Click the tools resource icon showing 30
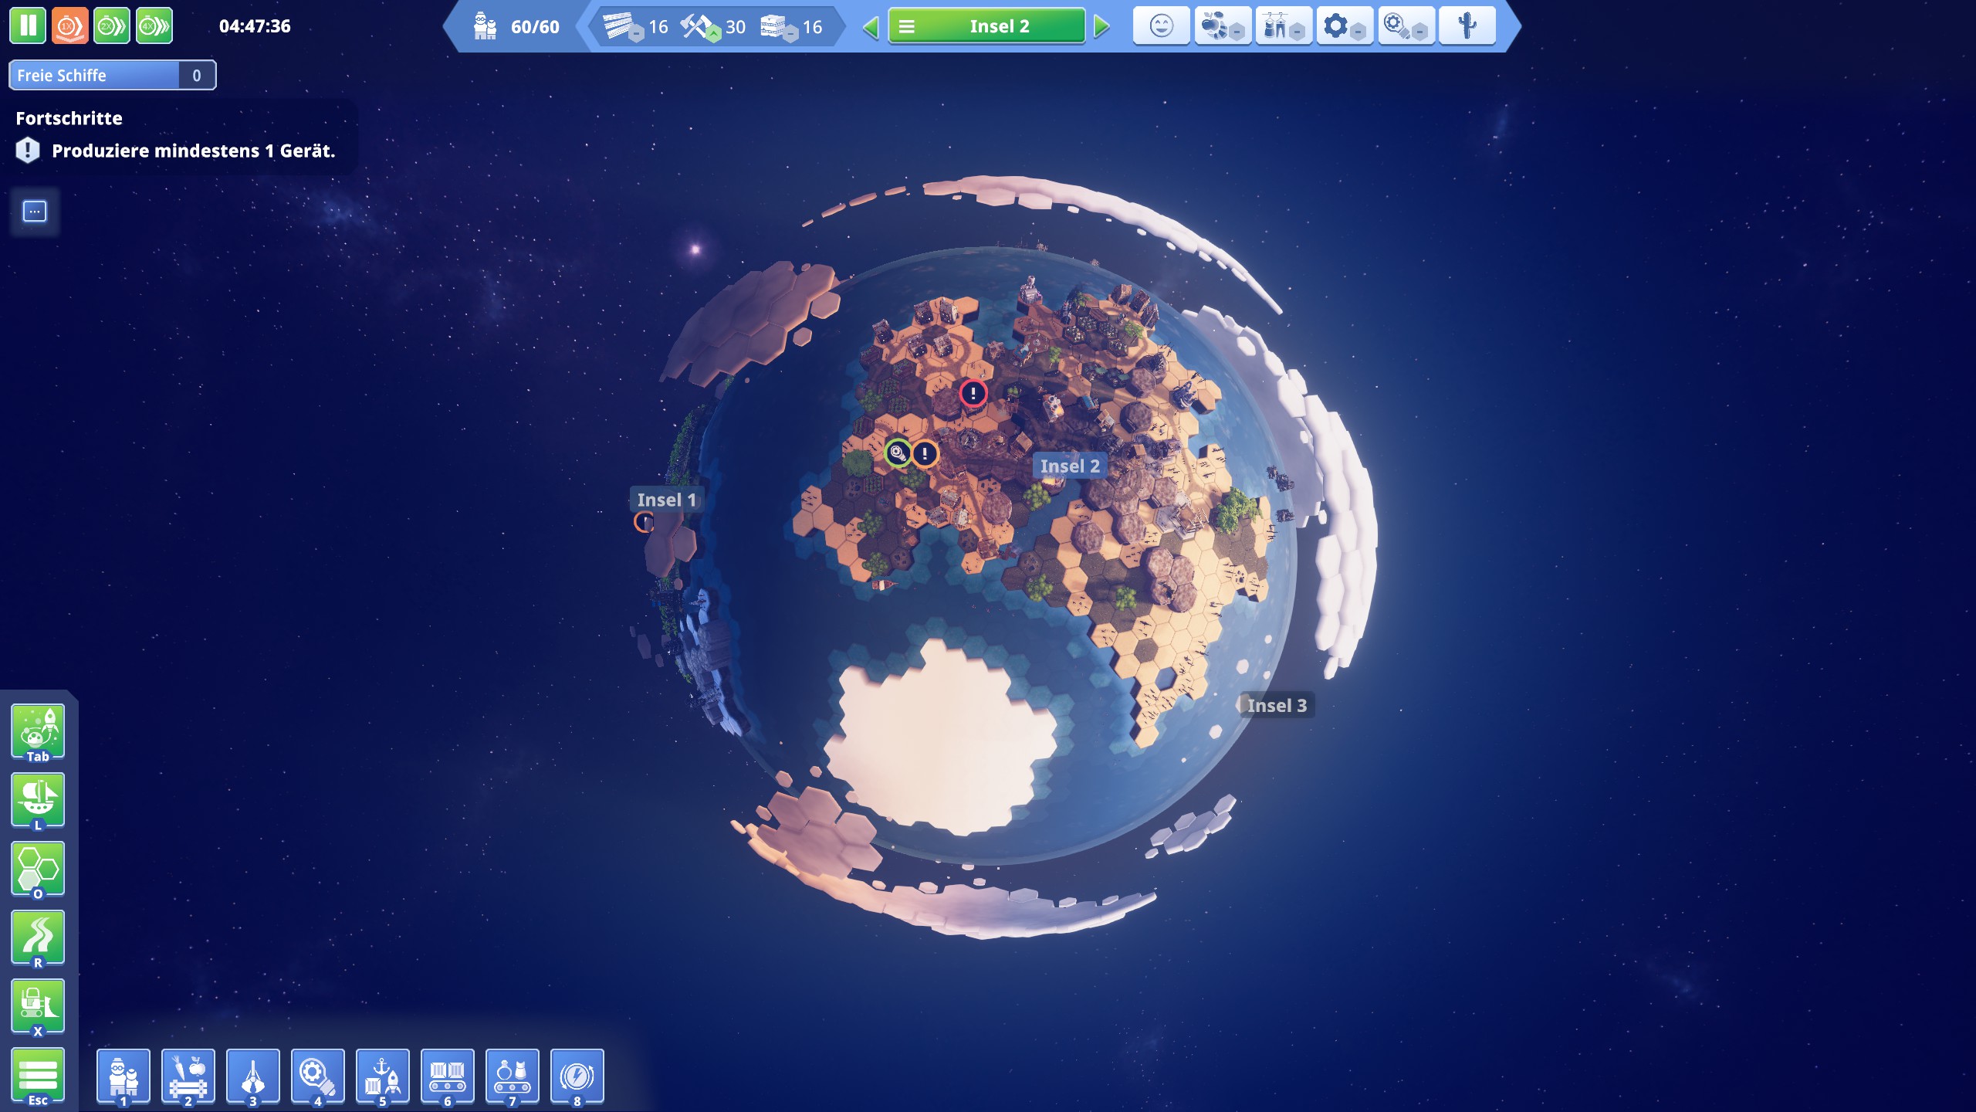 (x=699, y=27)
